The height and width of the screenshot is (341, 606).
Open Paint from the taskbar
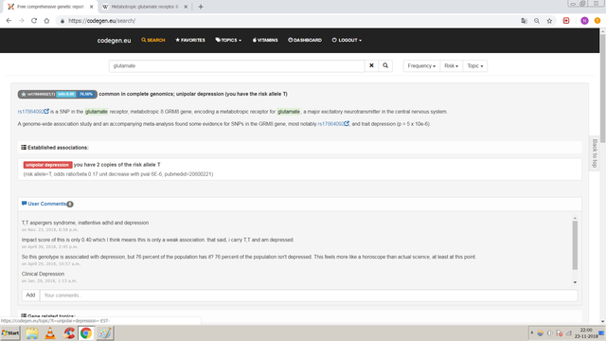coord(105,332)
